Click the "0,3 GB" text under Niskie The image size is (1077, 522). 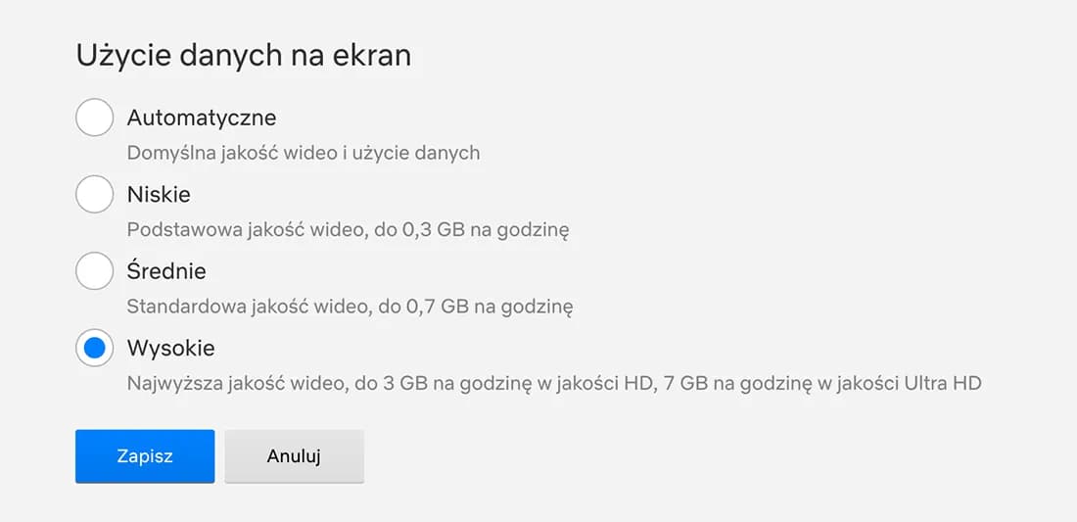tap(425, 230)
